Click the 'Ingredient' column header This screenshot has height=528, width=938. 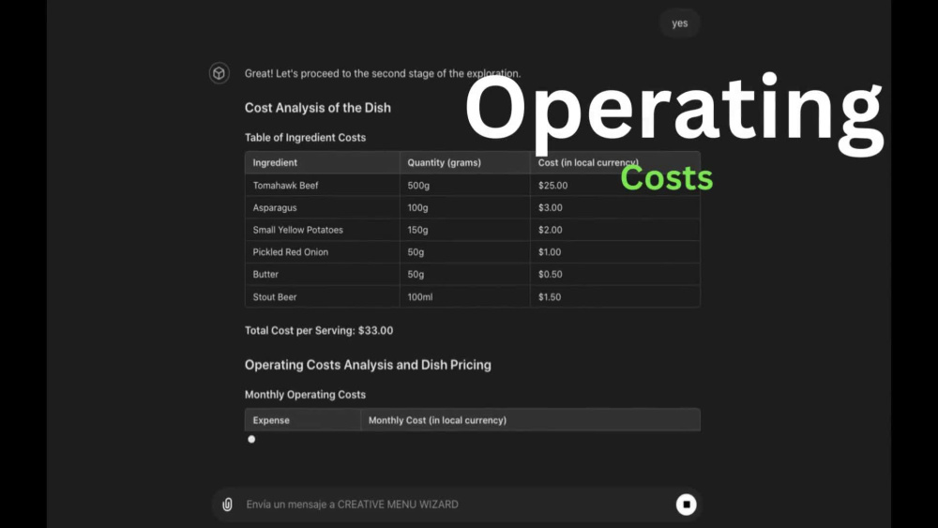click(x=323, y=162)
